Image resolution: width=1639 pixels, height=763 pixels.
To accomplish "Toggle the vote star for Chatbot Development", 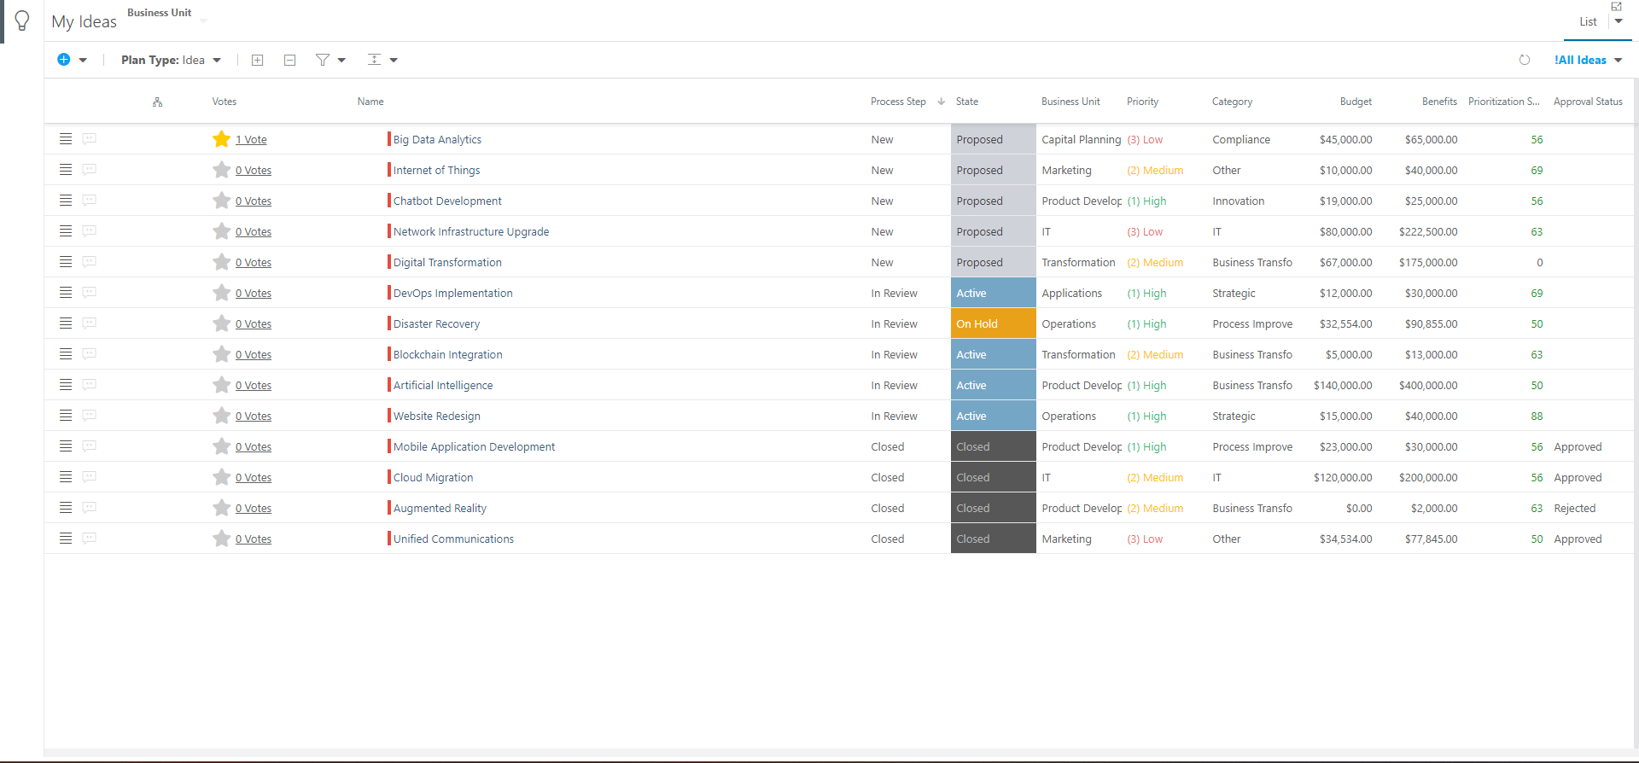I will tap(222, 201).
